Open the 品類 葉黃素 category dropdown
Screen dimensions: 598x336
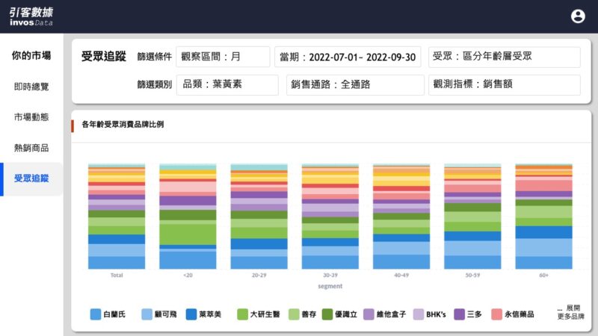pos(227,85)
